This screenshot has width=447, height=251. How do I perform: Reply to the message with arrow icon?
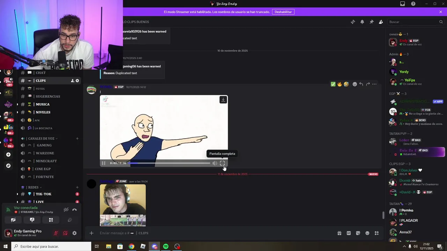pos(361,84)
